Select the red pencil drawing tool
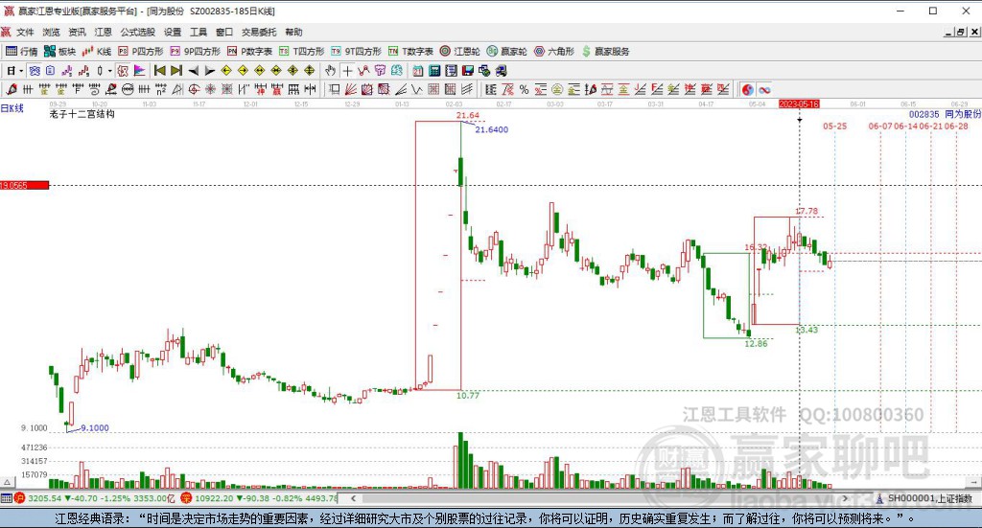The width and height of the screenshot is (982, 528). (x=12, y=89)
